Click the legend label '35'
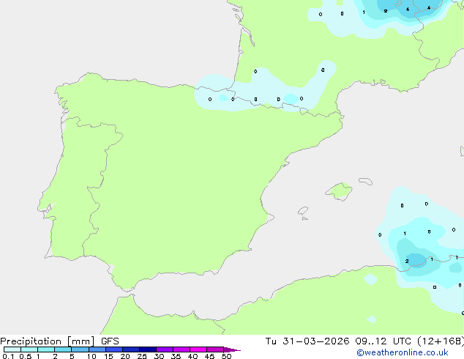Screen dimensions: 464x359 coord(176,356)
